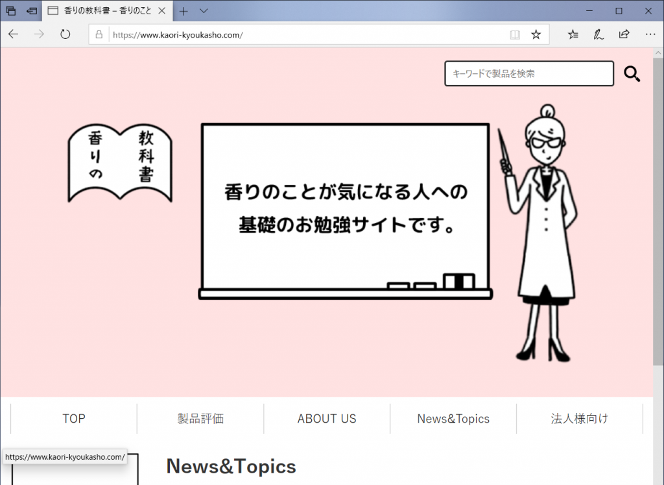
Task: Click the share page icon
Action: pos(624,34)
